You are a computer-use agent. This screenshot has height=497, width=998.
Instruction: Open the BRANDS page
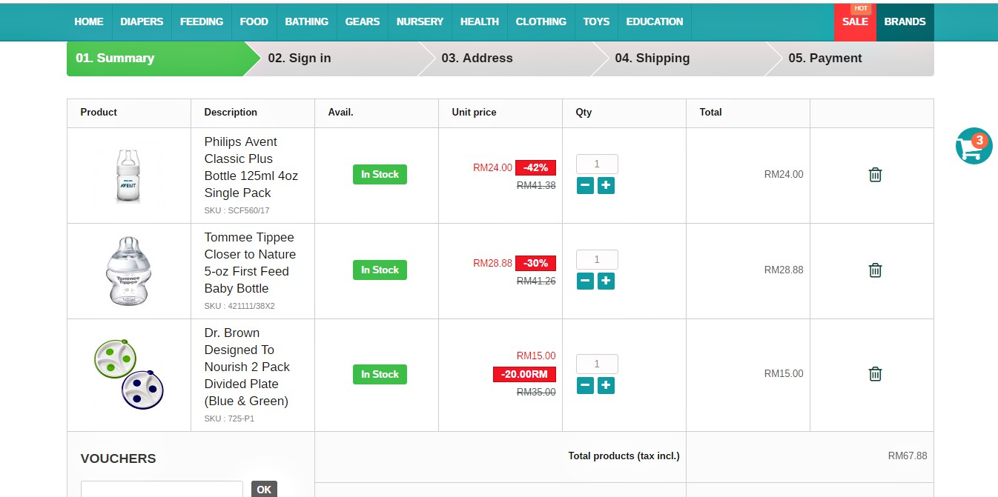point(905,21)
